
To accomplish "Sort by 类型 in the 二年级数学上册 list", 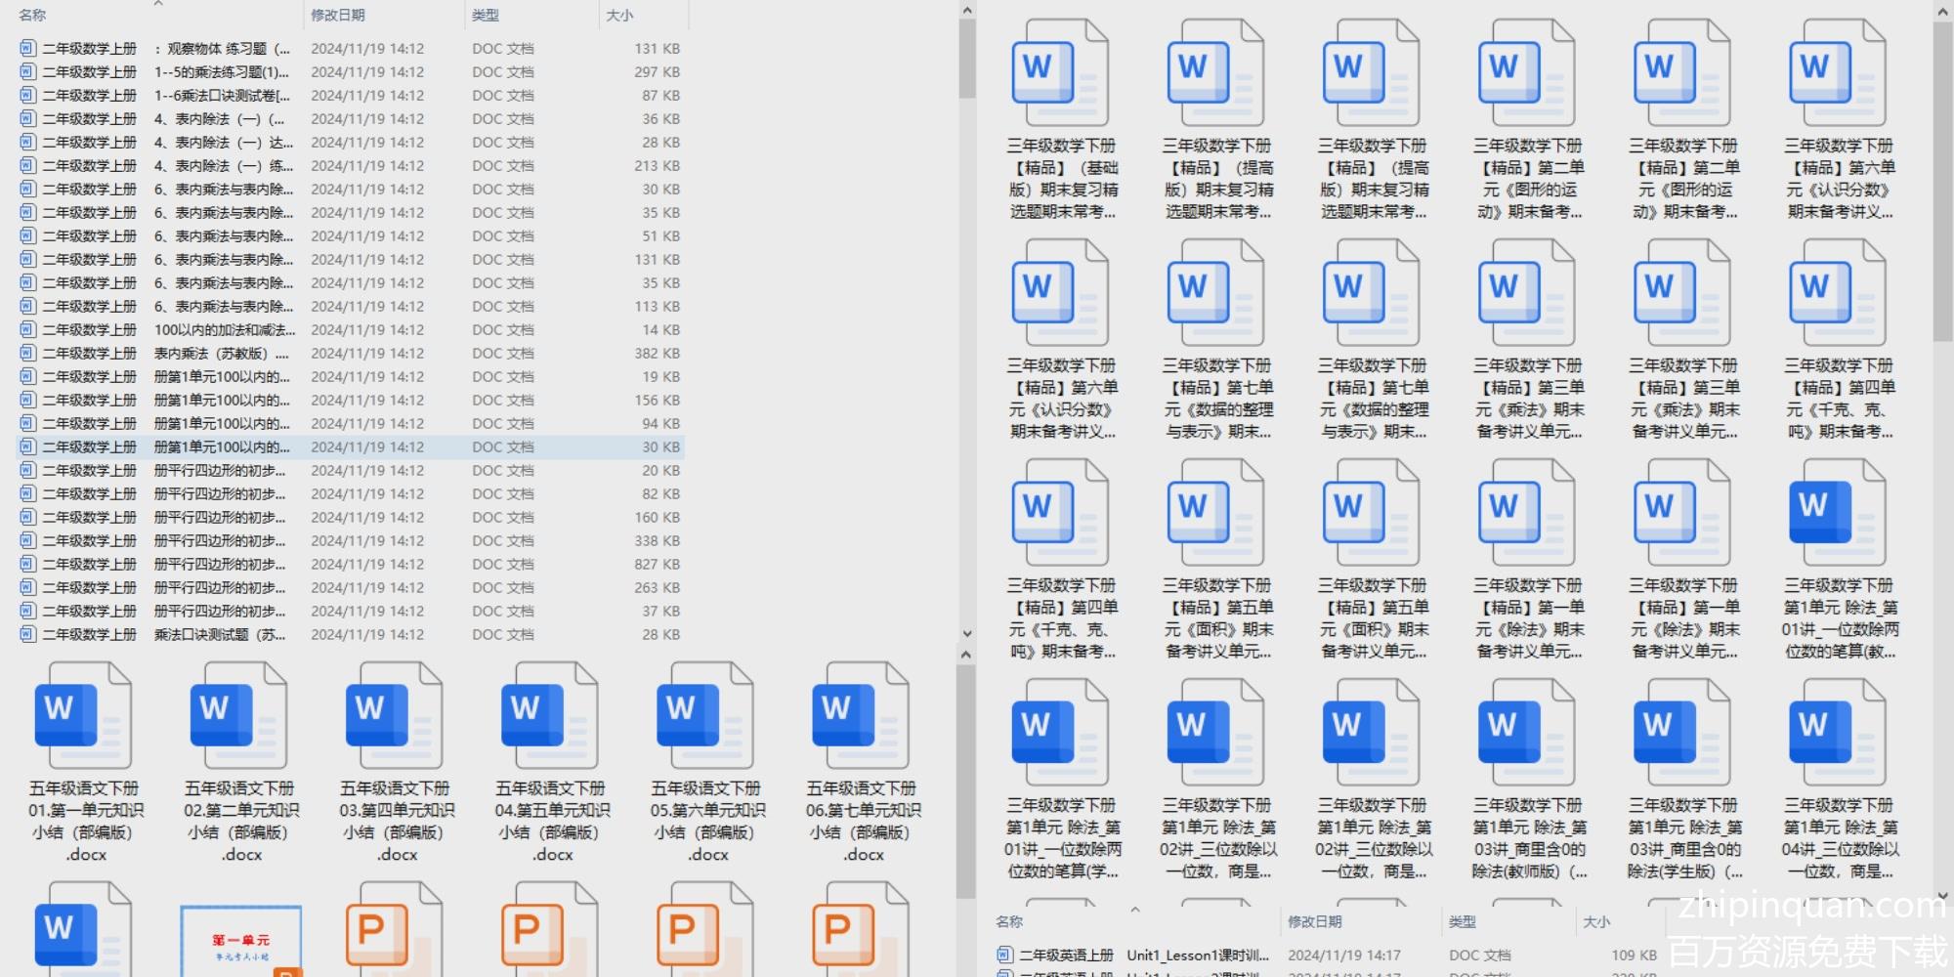I will (x=486, y=15).
